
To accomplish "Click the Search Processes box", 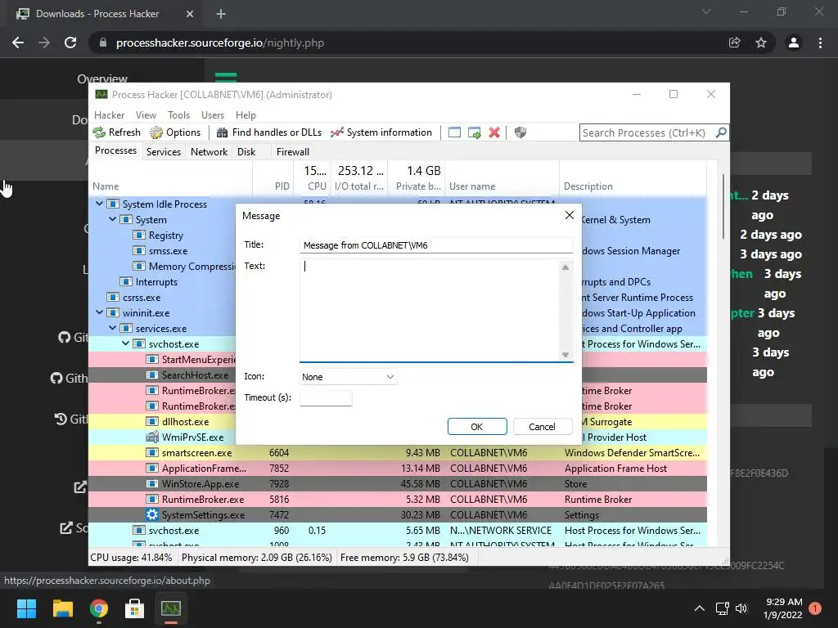I will point(647,132).
